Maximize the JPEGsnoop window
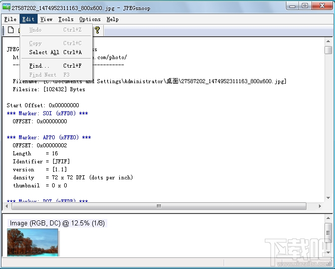This screenshot has width=335, height=269. pyautogui.click(x=305, y=6)
